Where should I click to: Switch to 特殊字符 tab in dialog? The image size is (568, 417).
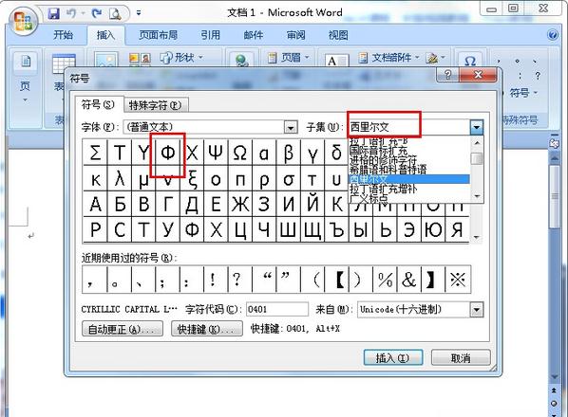(x=156, y=105)
